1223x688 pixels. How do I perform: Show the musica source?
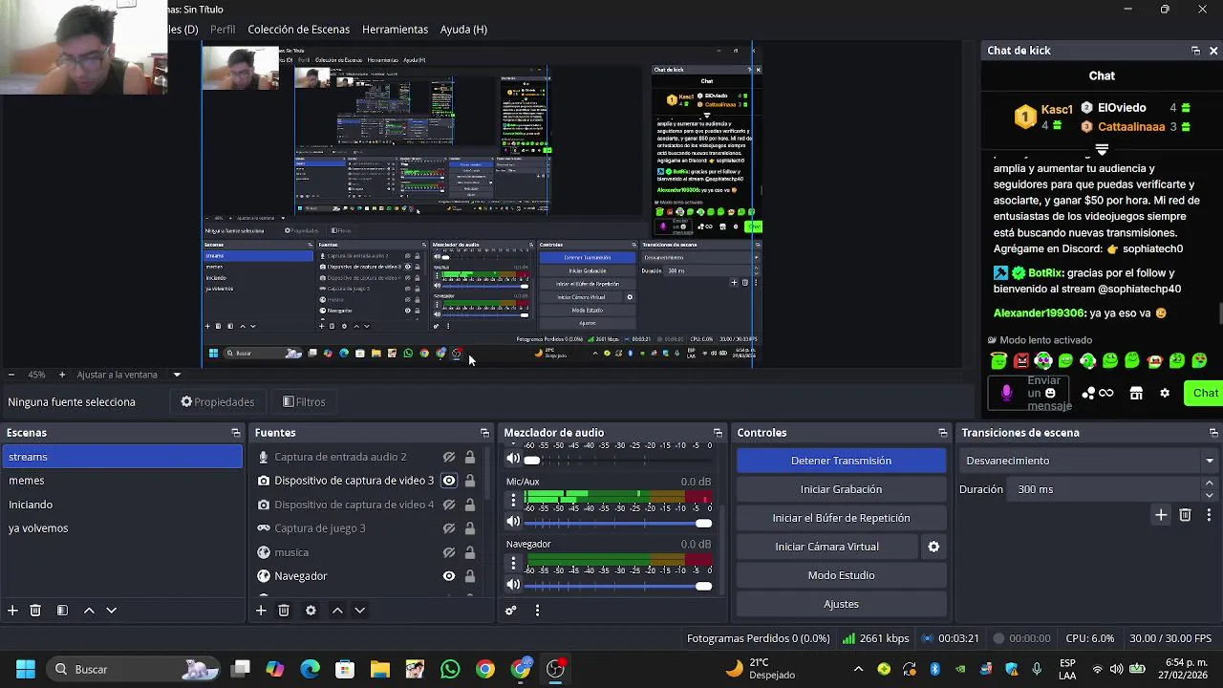tap(448, 552)
